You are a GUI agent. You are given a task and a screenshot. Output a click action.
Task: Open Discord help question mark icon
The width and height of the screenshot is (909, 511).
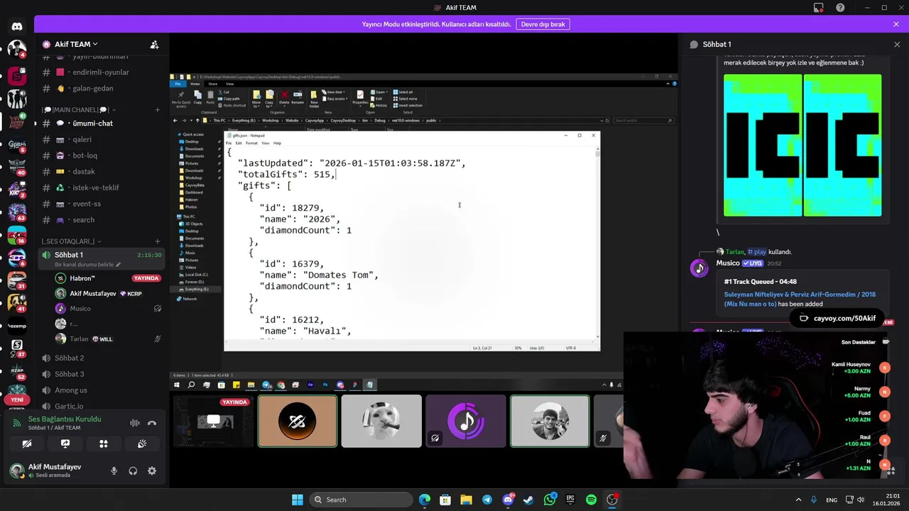[x=841, y=8]
